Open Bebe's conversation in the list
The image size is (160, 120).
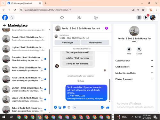pos(25,109)
